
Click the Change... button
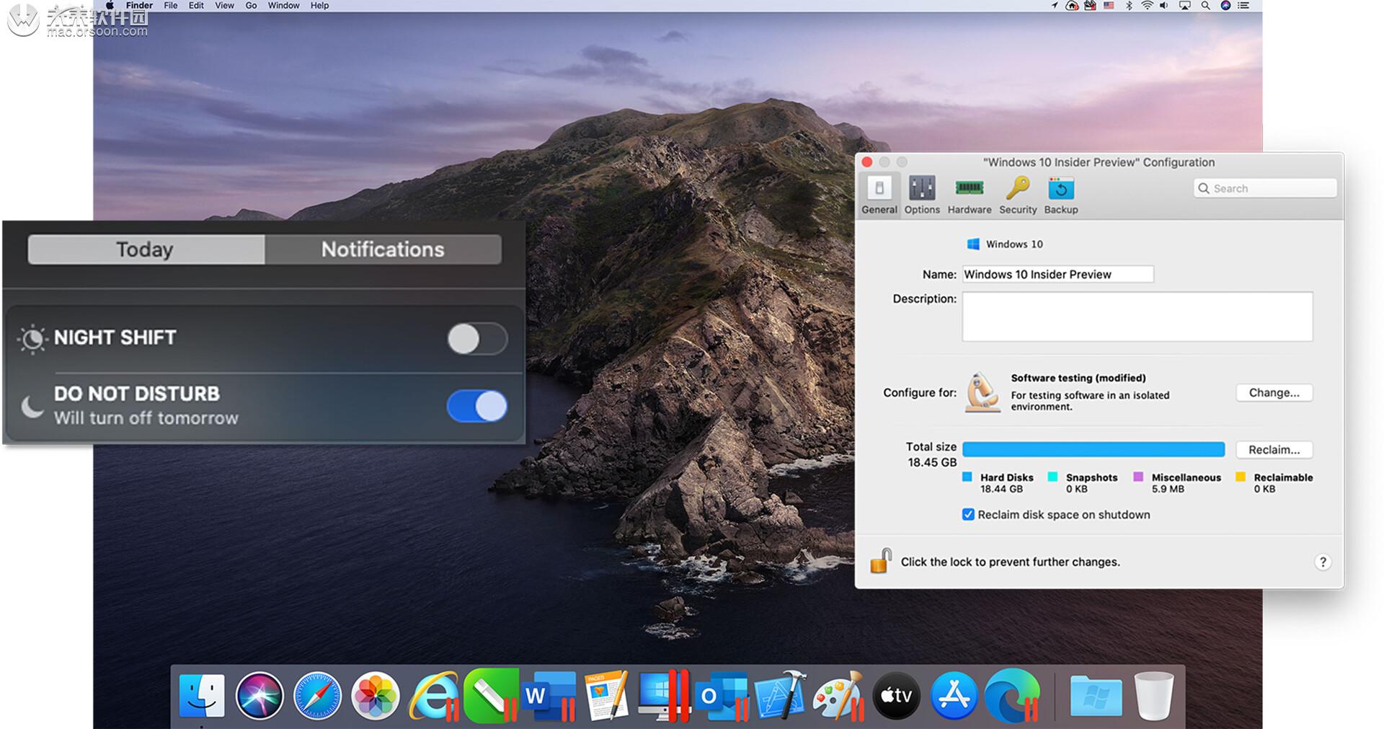[1274, 393]
